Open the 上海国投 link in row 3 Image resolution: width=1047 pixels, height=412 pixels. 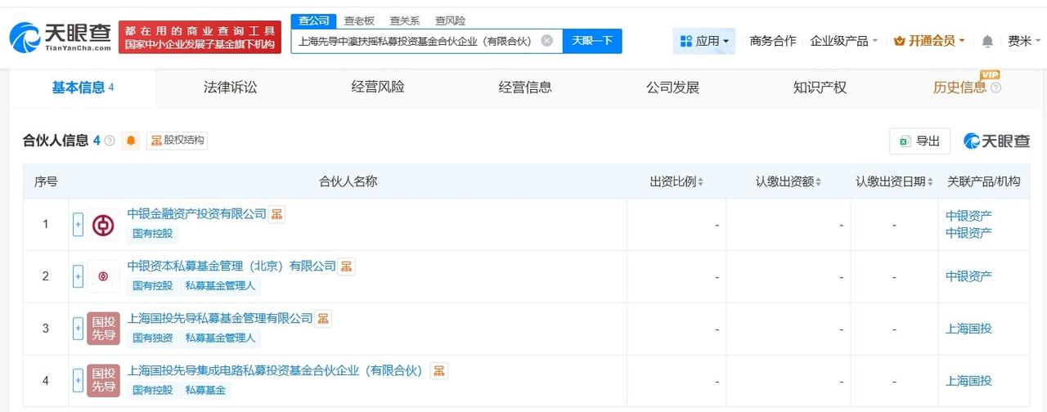(968, 329)
